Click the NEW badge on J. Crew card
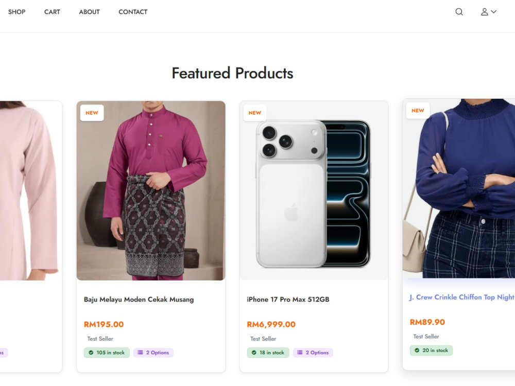This screenshot has height=386, width=515. pyautogui.click(x=418, y=111)
